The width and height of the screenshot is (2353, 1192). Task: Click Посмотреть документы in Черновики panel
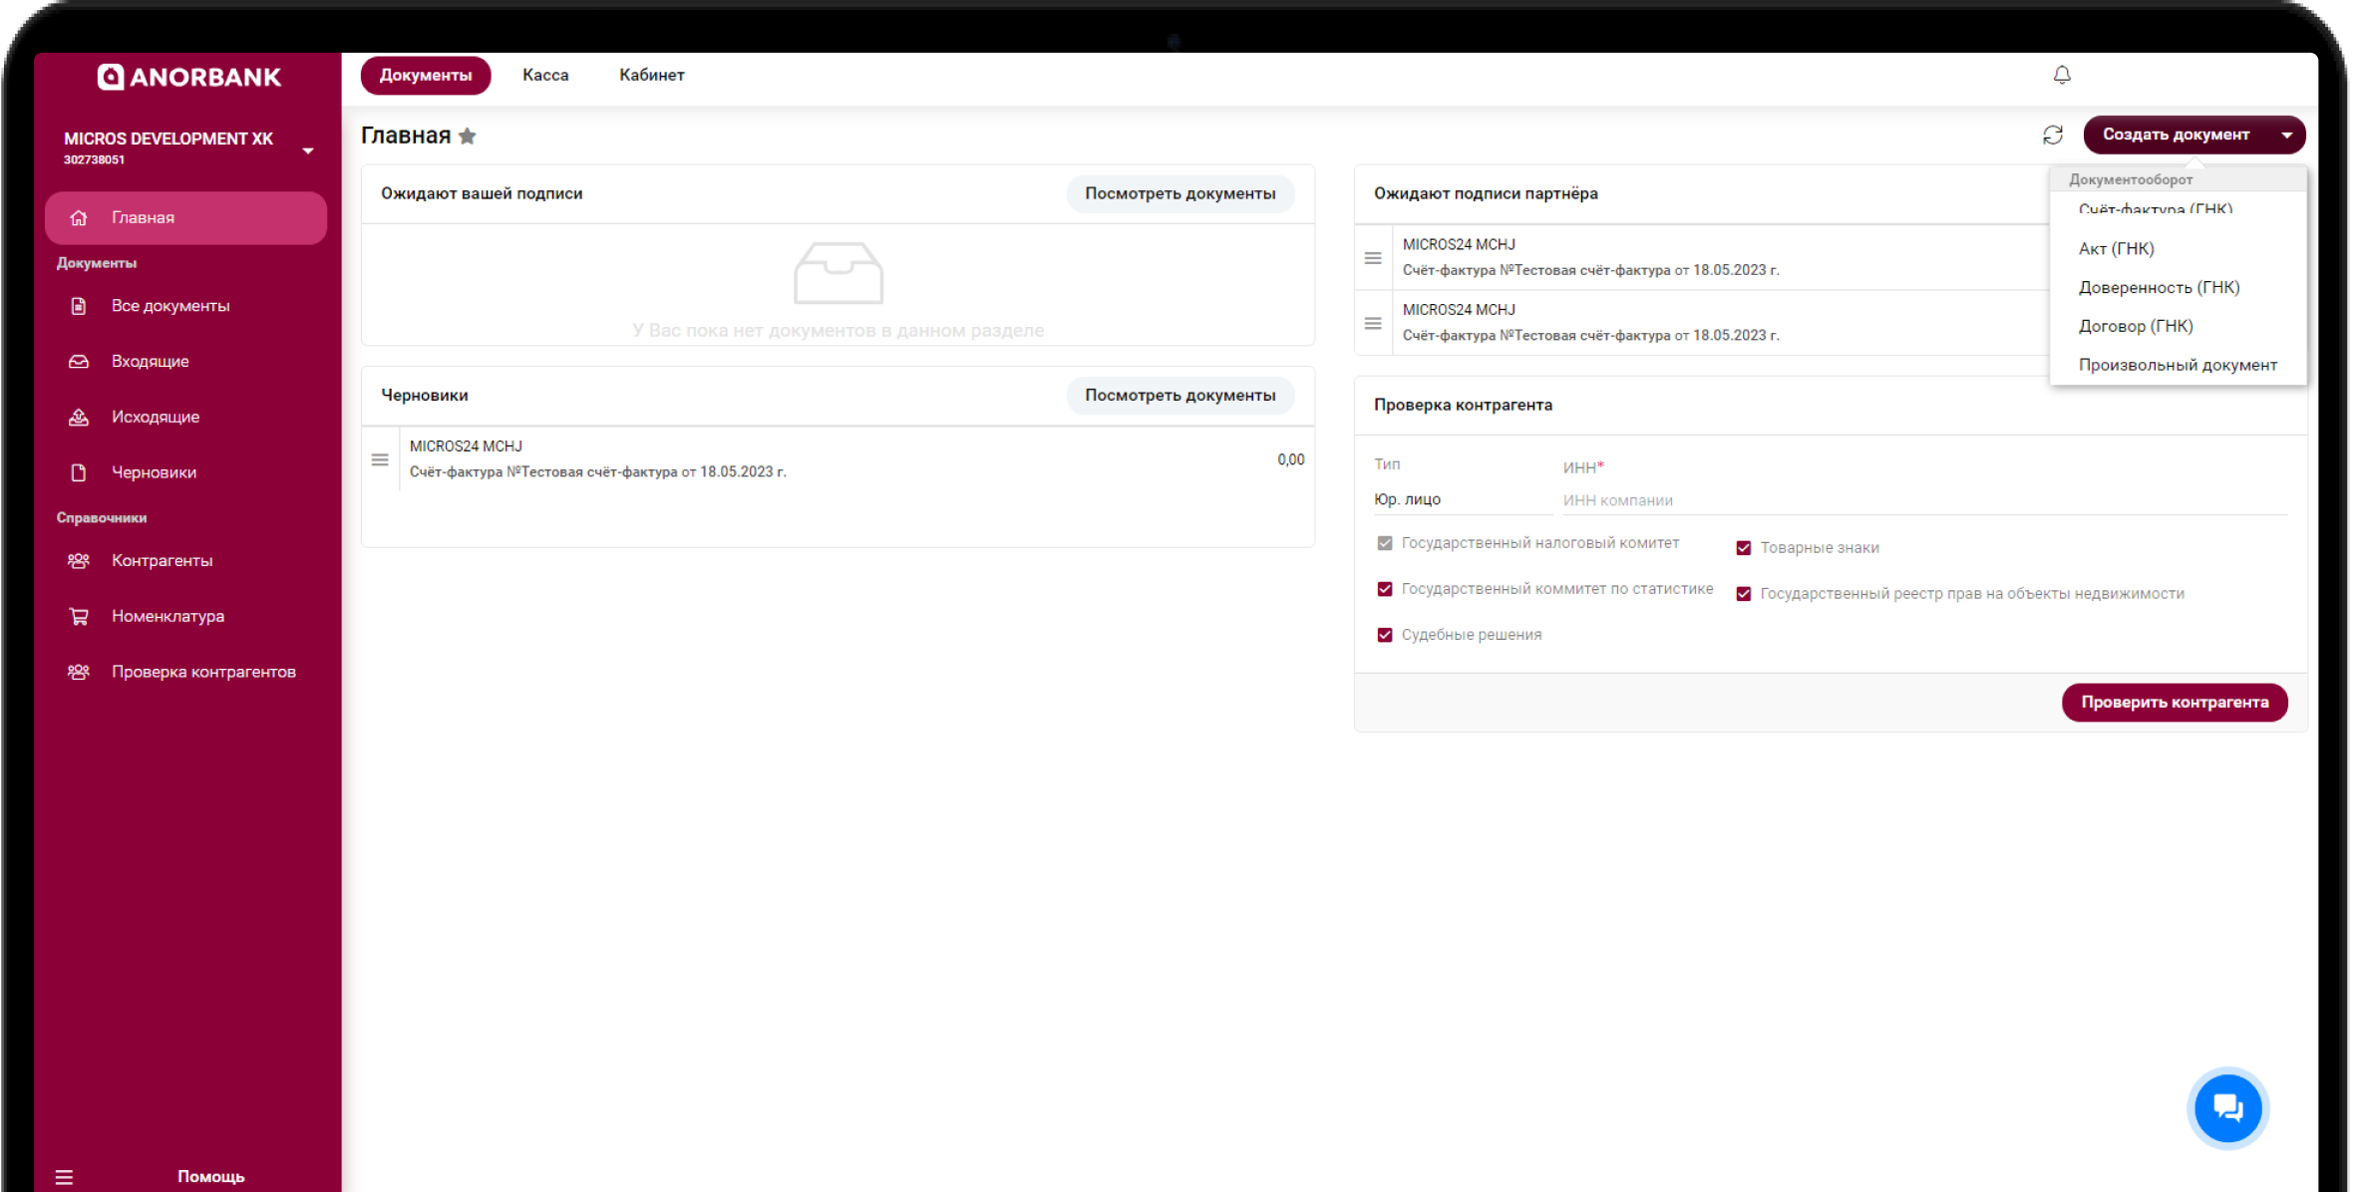pyautogui.click(x=1179, y=395)
